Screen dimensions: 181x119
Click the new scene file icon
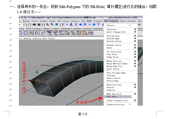(x=30, y=25)
